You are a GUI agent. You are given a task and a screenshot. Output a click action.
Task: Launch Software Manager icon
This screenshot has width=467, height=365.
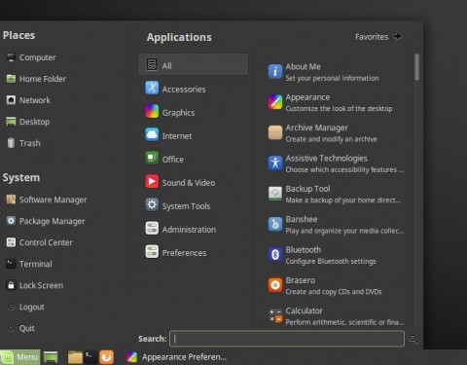(x=11, y=200)
